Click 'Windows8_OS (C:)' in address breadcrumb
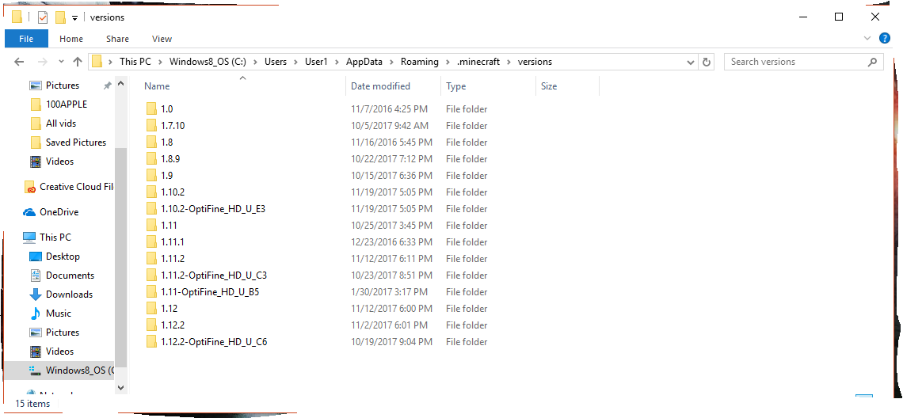Image resolution: width=903 pixels, height=418 pixels. pos(208,62)
